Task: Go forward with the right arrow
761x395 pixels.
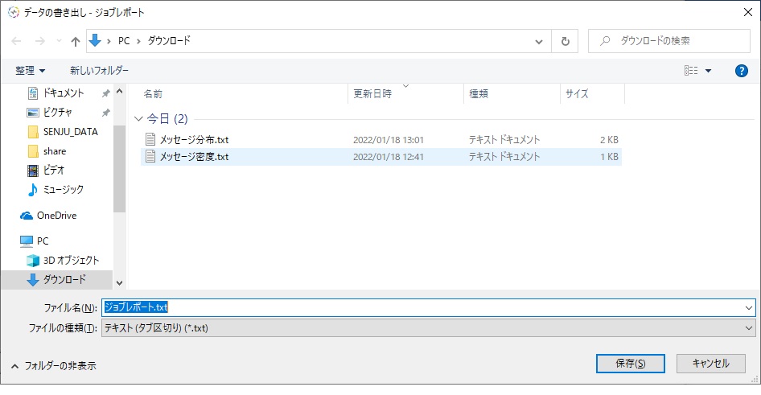Action: pyautogui.click(x=39, y=41)
